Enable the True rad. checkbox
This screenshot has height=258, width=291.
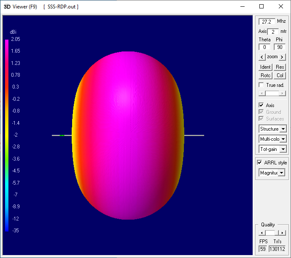pos(261,85)
